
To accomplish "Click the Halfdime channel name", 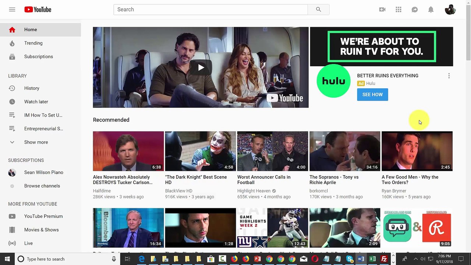I will pos(102,191).
